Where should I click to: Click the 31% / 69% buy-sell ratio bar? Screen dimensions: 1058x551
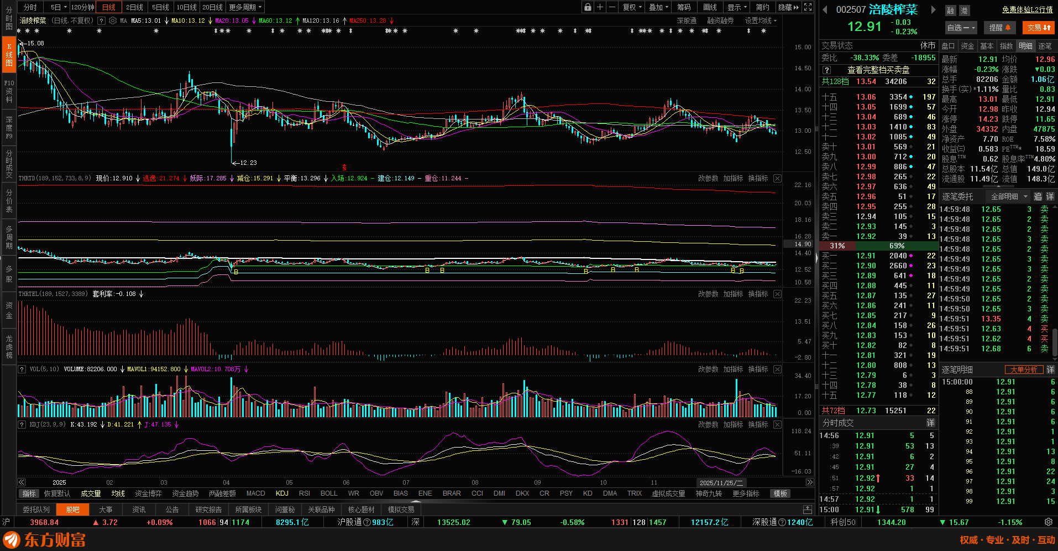[879, 246]
